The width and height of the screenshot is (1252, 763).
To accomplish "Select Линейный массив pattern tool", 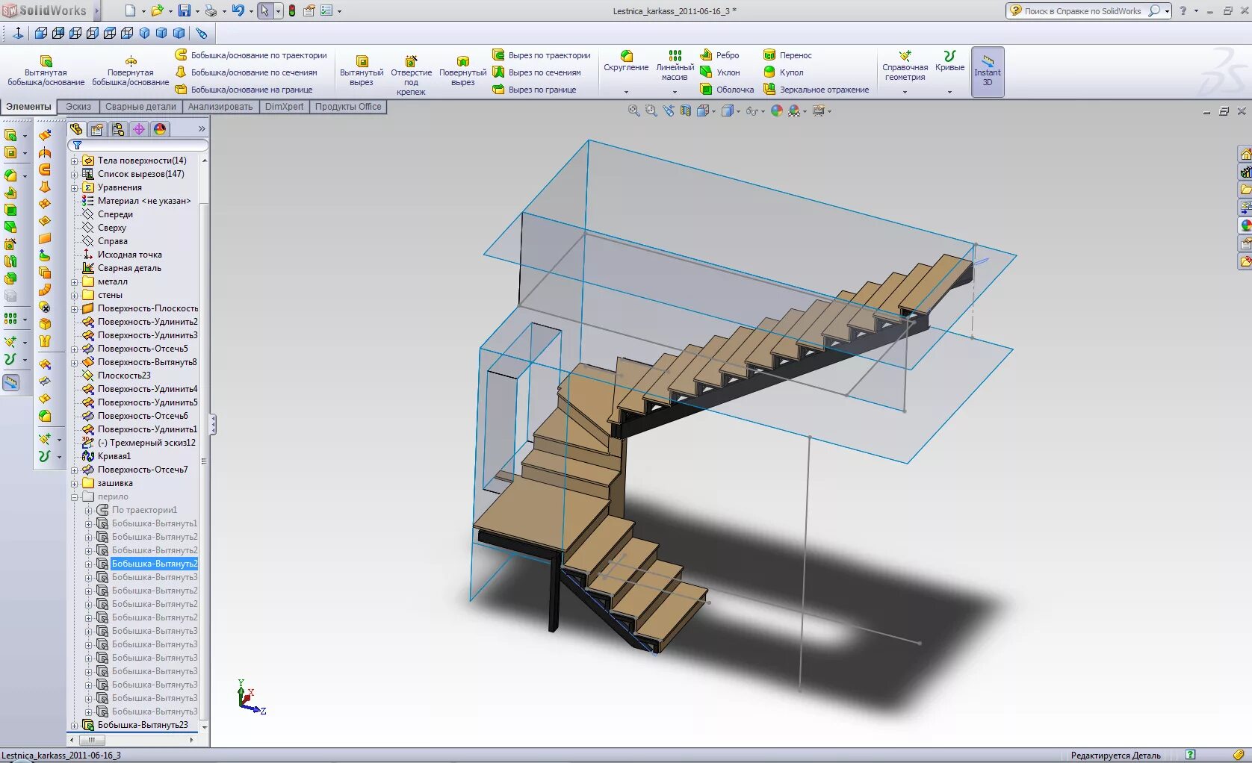I will [675, 66].
